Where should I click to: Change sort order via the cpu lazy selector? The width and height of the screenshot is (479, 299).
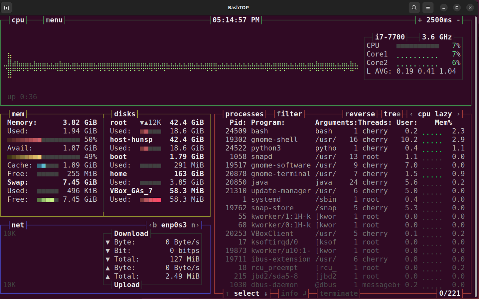point(435,114)
